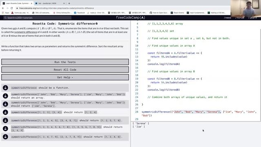Click code line 19 'const filteredB' in editor
Image resolution: width=261 pixels, height=147 pixels.
point(175,79)
